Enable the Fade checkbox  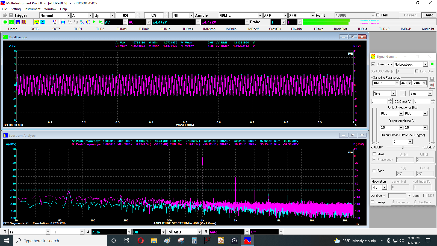[x=374, y=171]
